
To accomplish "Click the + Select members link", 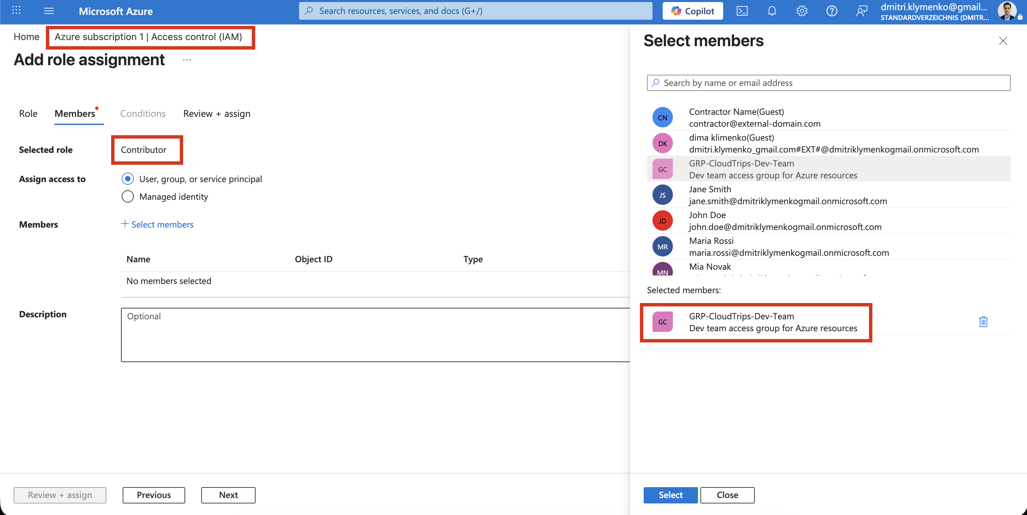I will [157, 225].
